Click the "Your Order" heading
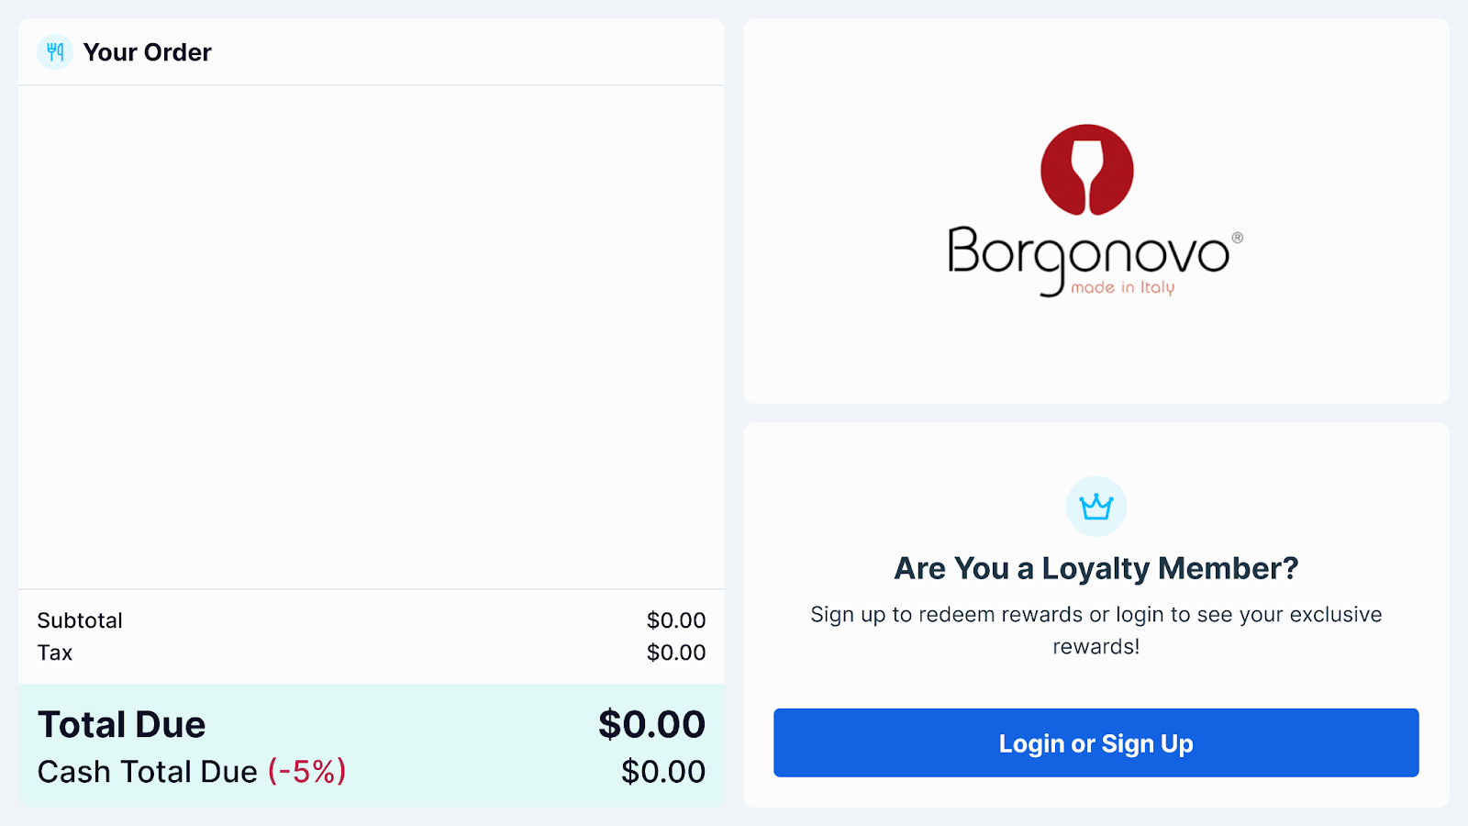Viewport: 1468px width, 826px height. 147,52
